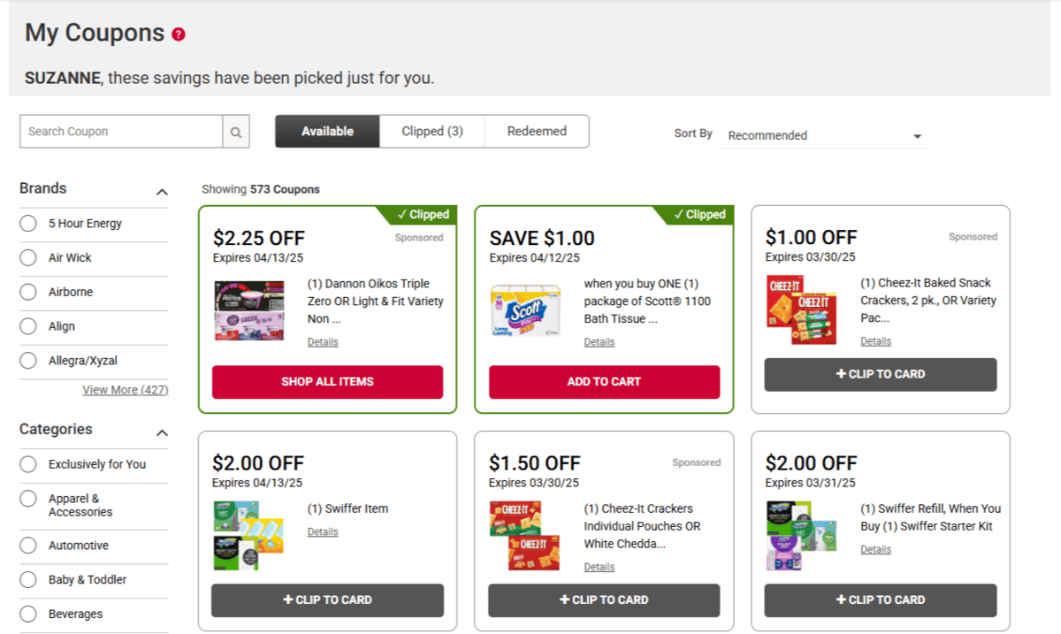This screenshot has width=1061, height=634.
Task: Switch to the Redeemed tab
Action: [x=537, y=132]
